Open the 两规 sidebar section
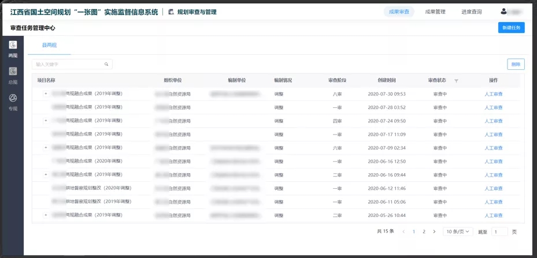 tap(13, 48)
